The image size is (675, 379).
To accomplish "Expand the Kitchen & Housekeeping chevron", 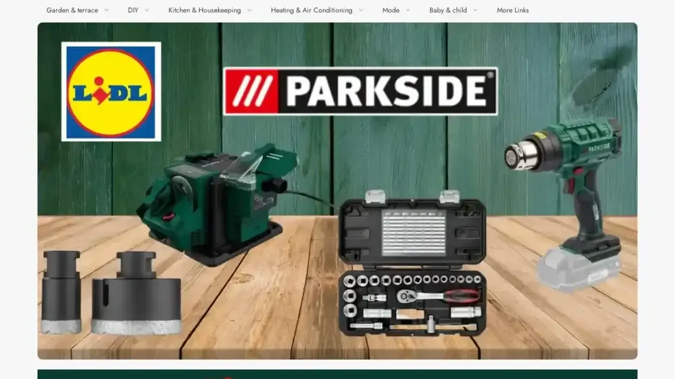I will 249,10.
